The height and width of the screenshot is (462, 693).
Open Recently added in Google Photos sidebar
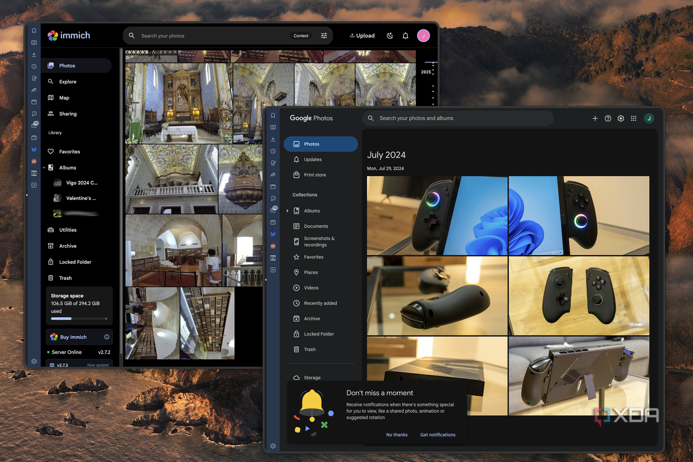coord(321,303)
